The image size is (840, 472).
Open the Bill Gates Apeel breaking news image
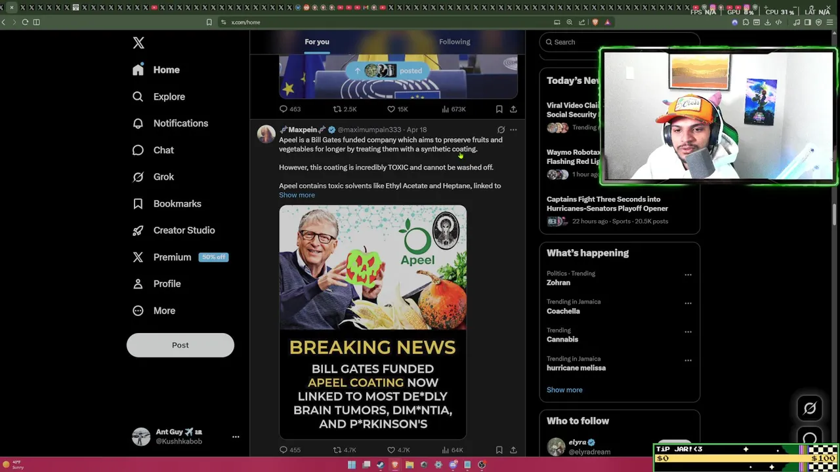tap(373, 322)
